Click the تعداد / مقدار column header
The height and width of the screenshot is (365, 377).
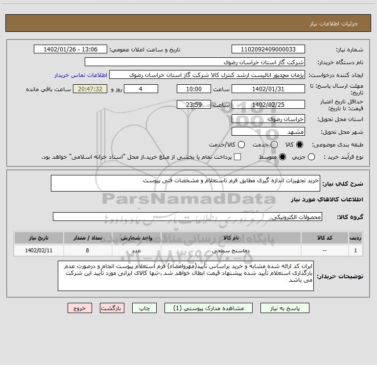click(88, 238)
